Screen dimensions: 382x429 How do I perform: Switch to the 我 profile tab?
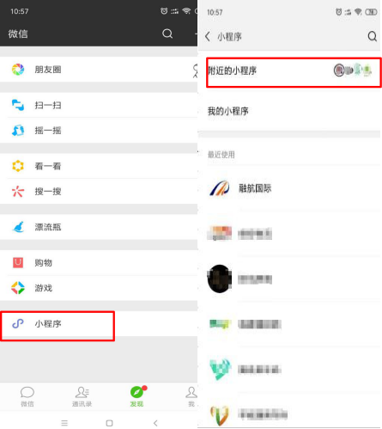[x=191, y=397]
